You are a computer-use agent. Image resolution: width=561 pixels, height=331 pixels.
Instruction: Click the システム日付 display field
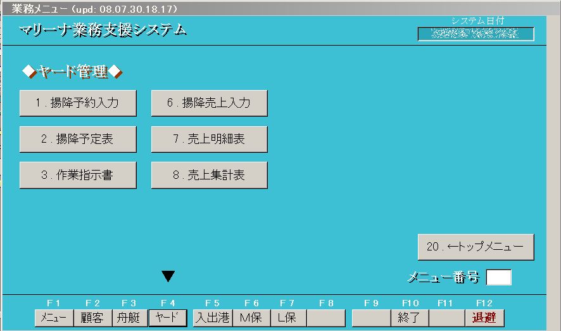point(476,34)
